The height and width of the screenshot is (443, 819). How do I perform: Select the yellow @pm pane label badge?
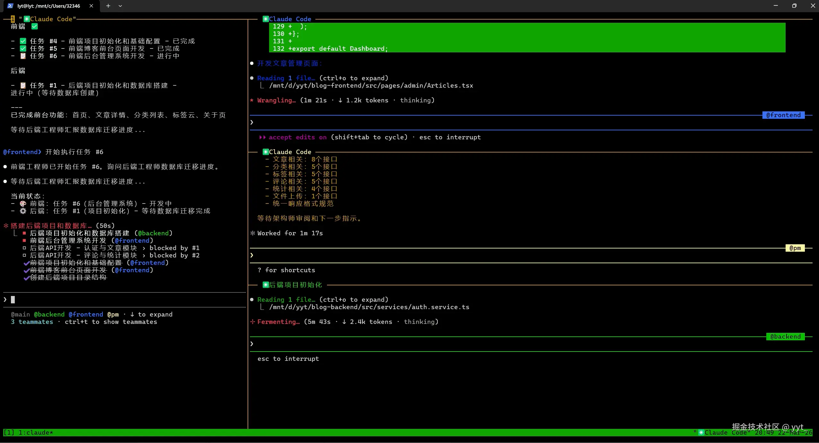pyautogui.click(x=795, y=248)
